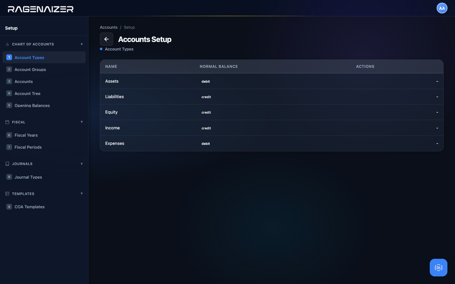Click the Journals section header label
Viewport: 455px width, 284px height.
(x=22, y=164)
